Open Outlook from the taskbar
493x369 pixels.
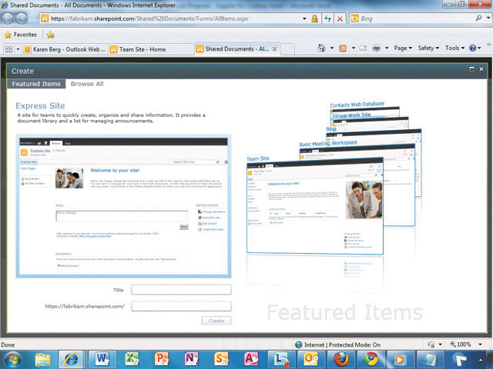point(311,359)
